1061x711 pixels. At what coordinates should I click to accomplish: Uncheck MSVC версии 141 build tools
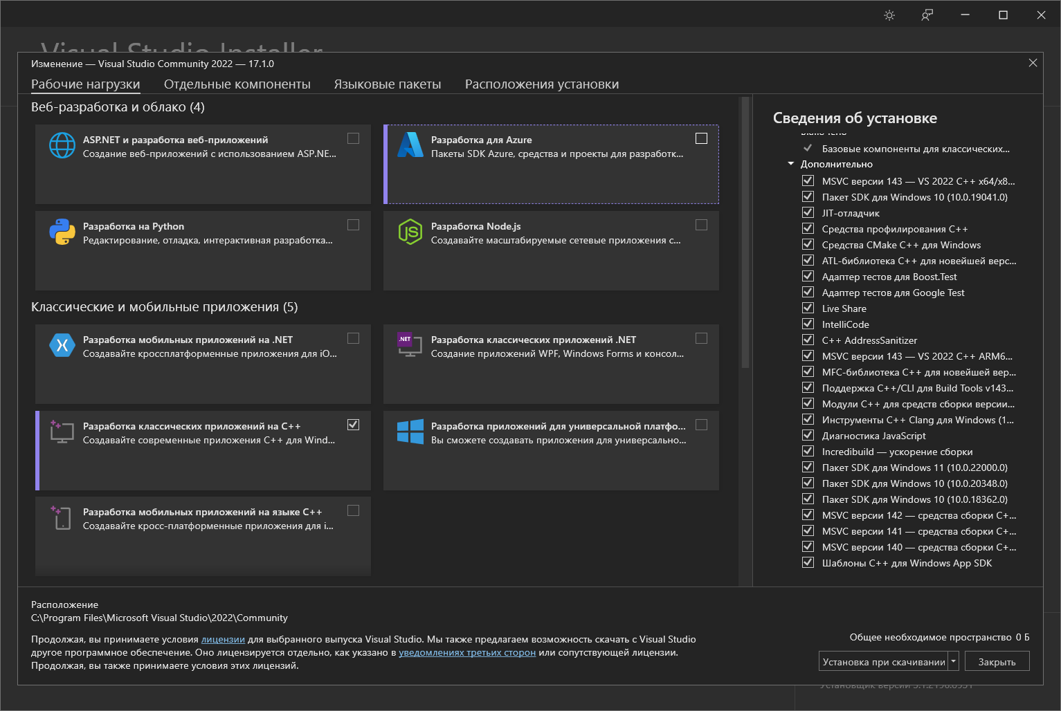click(x=808, y=530)
